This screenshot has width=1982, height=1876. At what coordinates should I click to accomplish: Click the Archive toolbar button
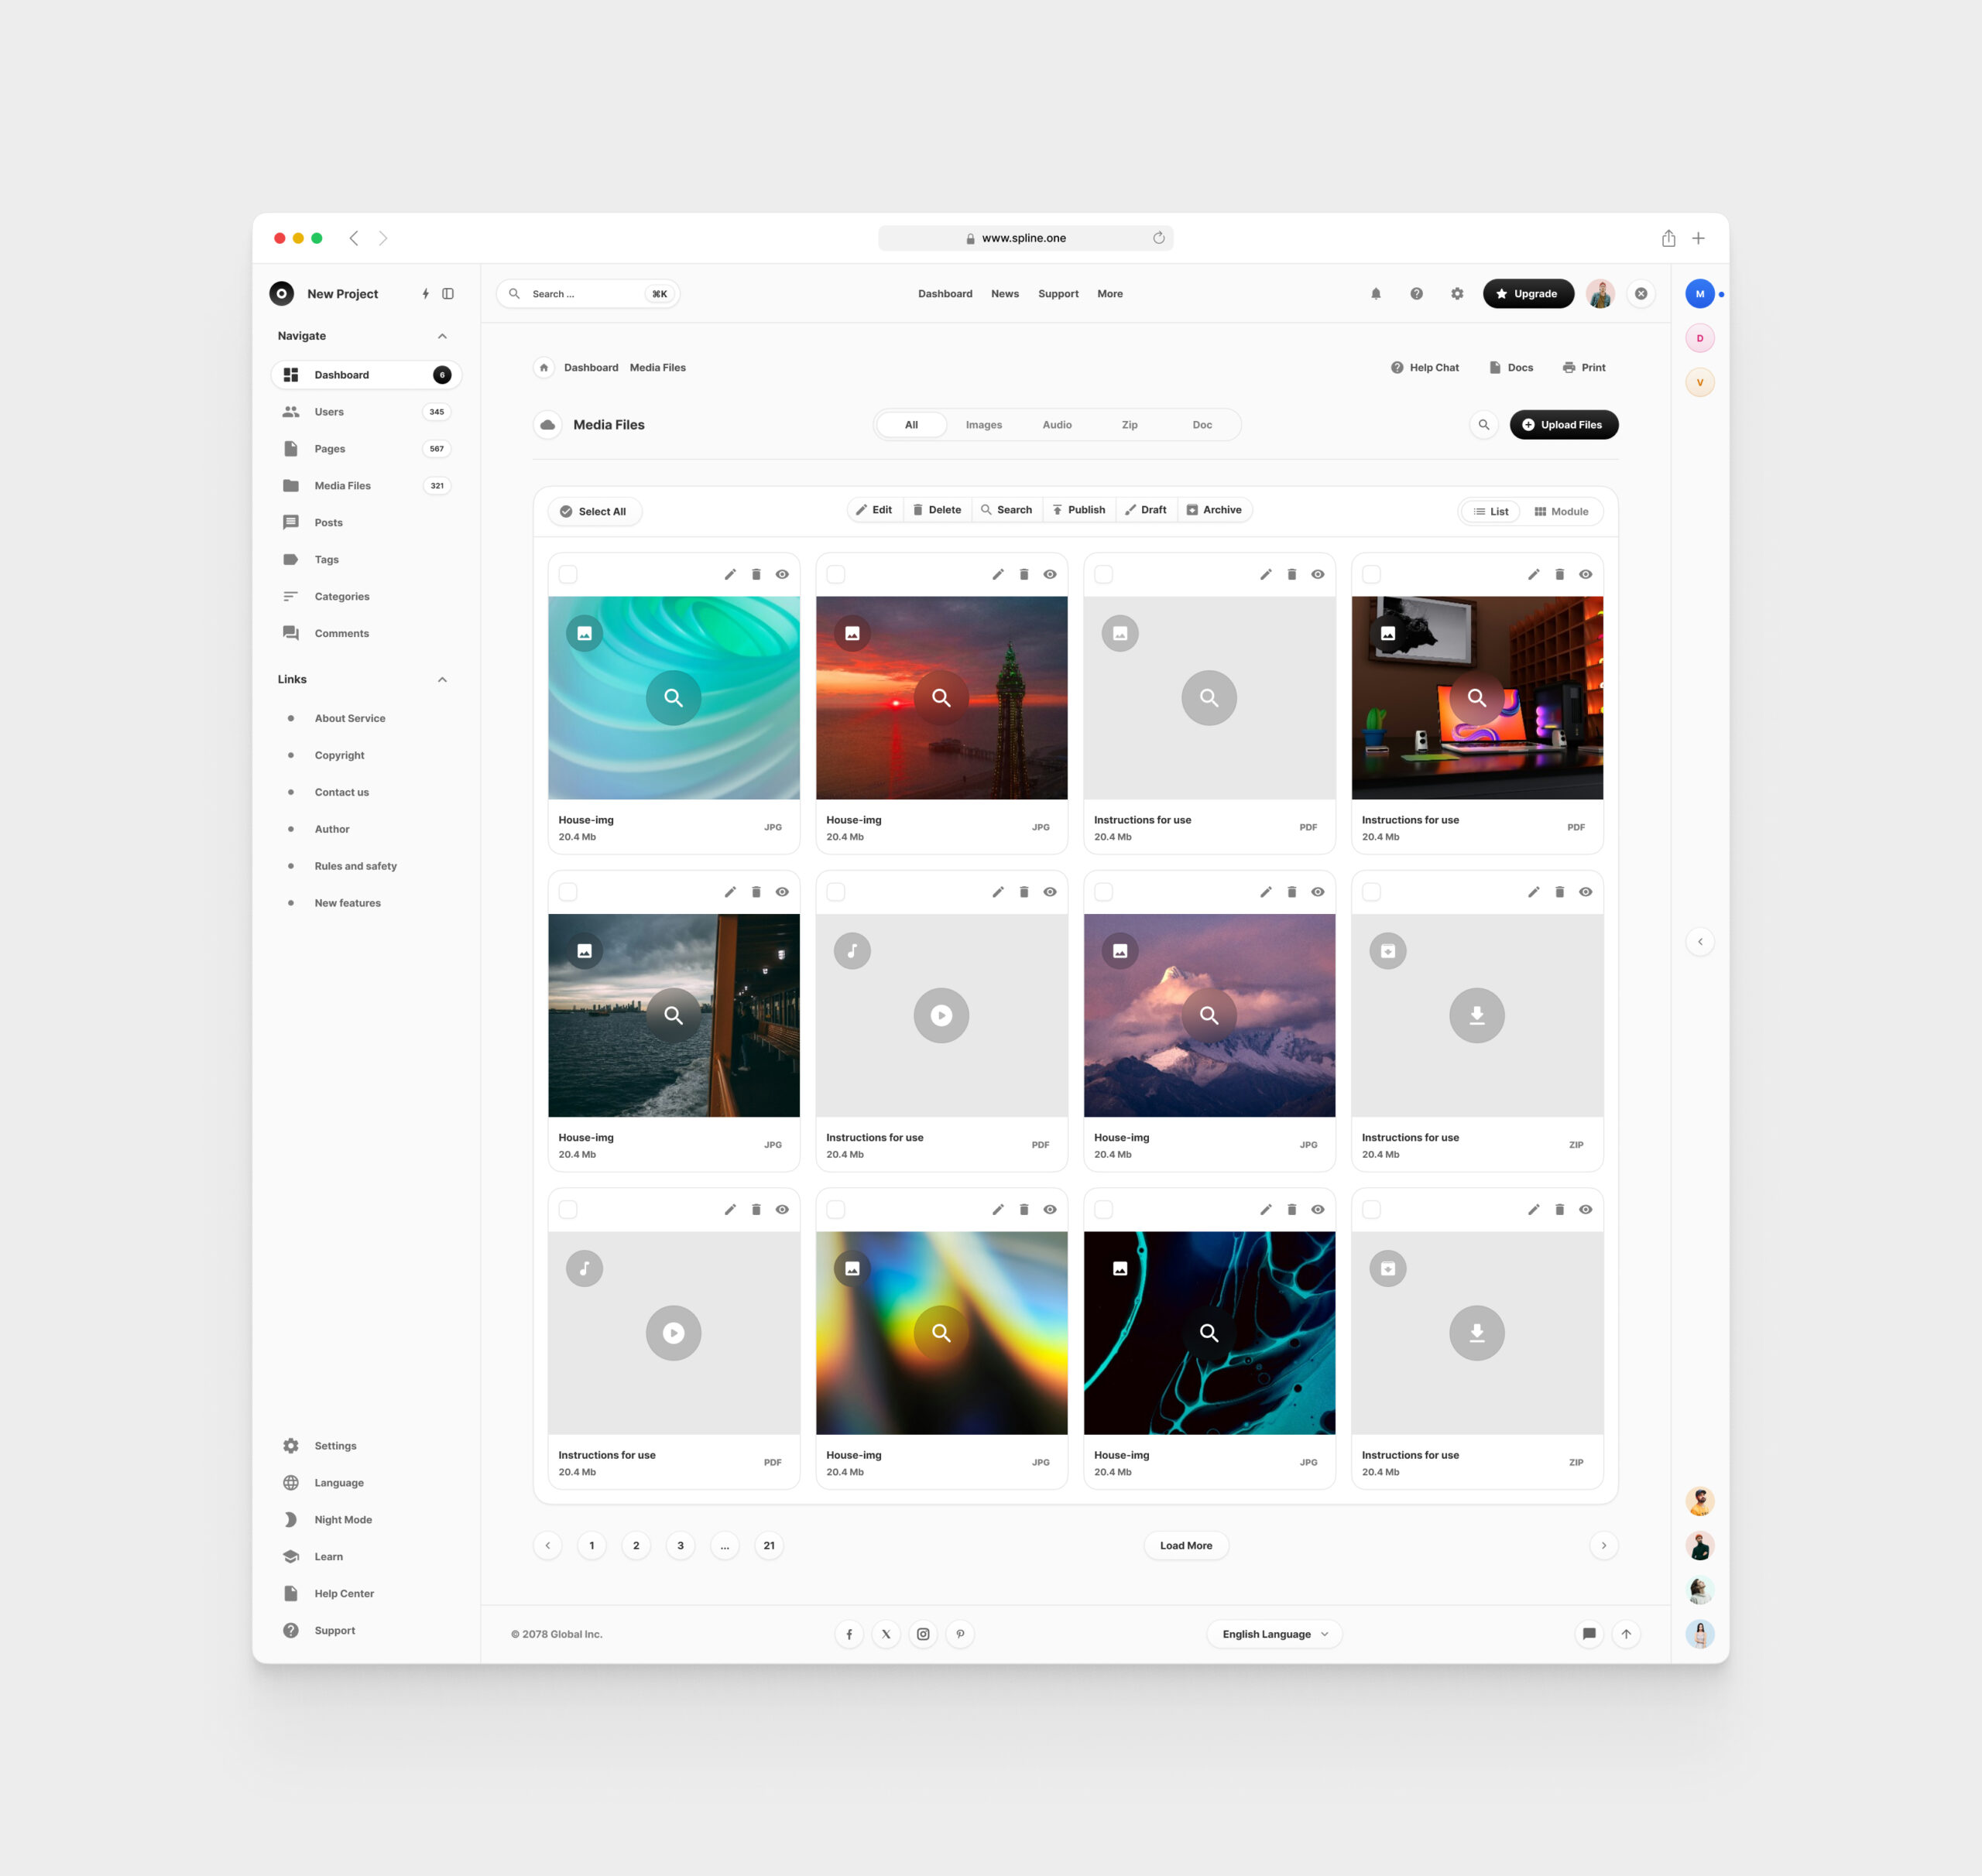coord(1214,510)
